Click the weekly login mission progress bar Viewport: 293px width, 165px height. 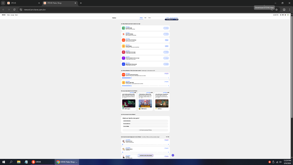tap(145, 78)
